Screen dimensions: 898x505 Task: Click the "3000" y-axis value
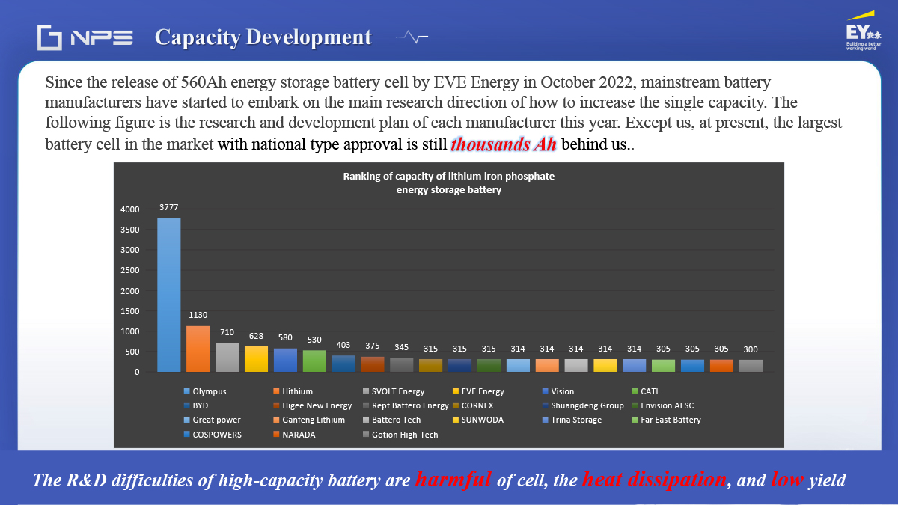(130, 250)
